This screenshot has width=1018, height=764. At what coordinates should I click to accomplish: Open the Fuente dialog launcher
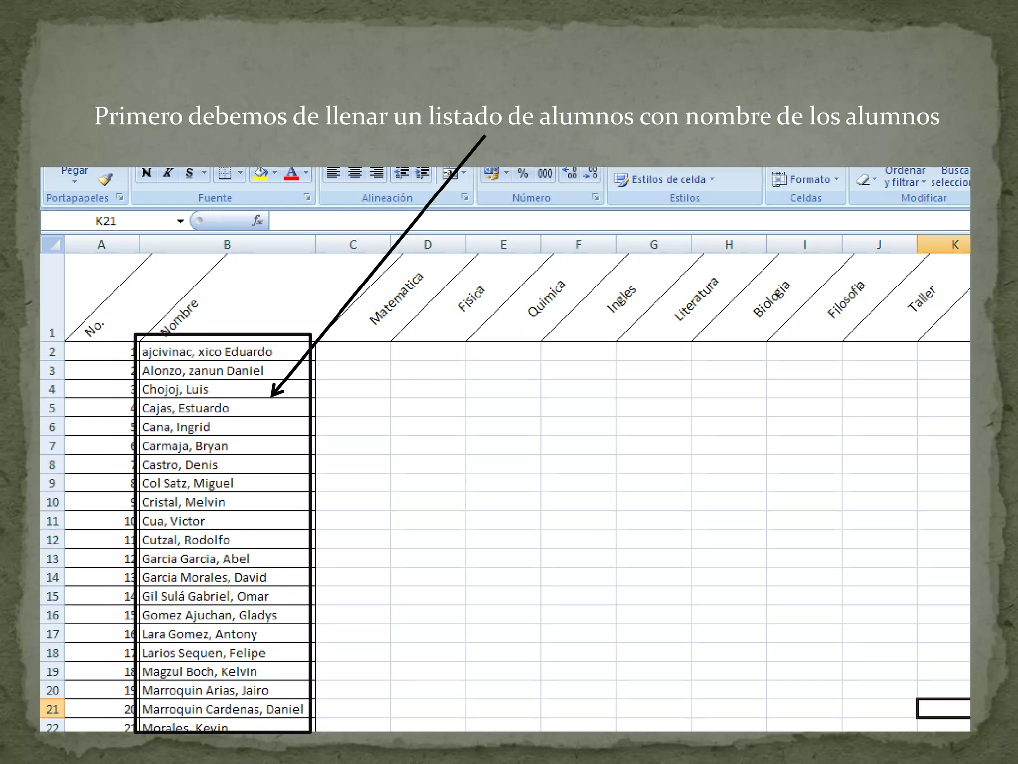pyautogui.click(x=307, y=197)
